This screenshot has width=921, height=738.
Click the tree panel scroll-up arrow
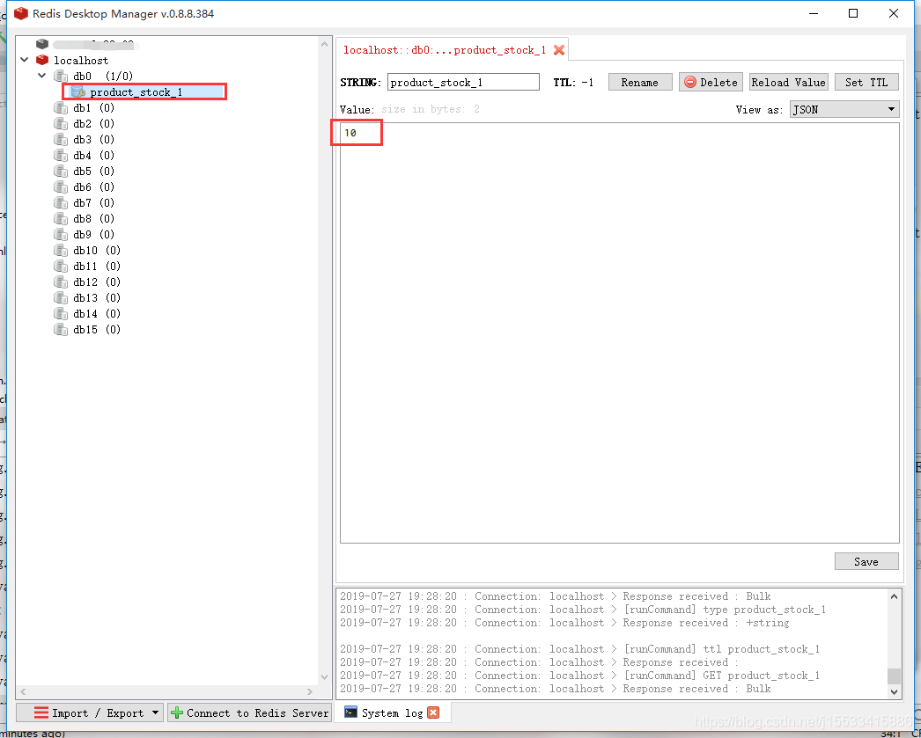(x=324, y=43)
